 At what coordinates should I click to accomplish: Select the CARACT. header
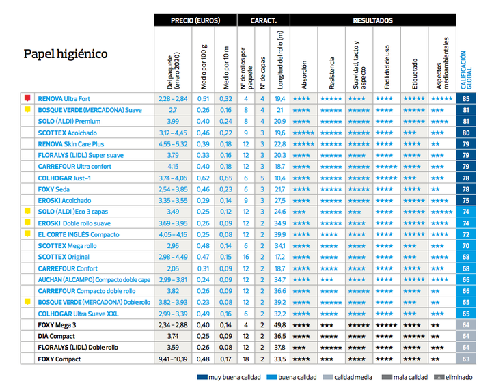[x=264, y=20]
